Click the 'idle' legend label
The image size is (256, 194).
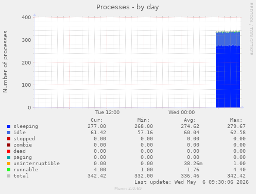pos(20,133)
